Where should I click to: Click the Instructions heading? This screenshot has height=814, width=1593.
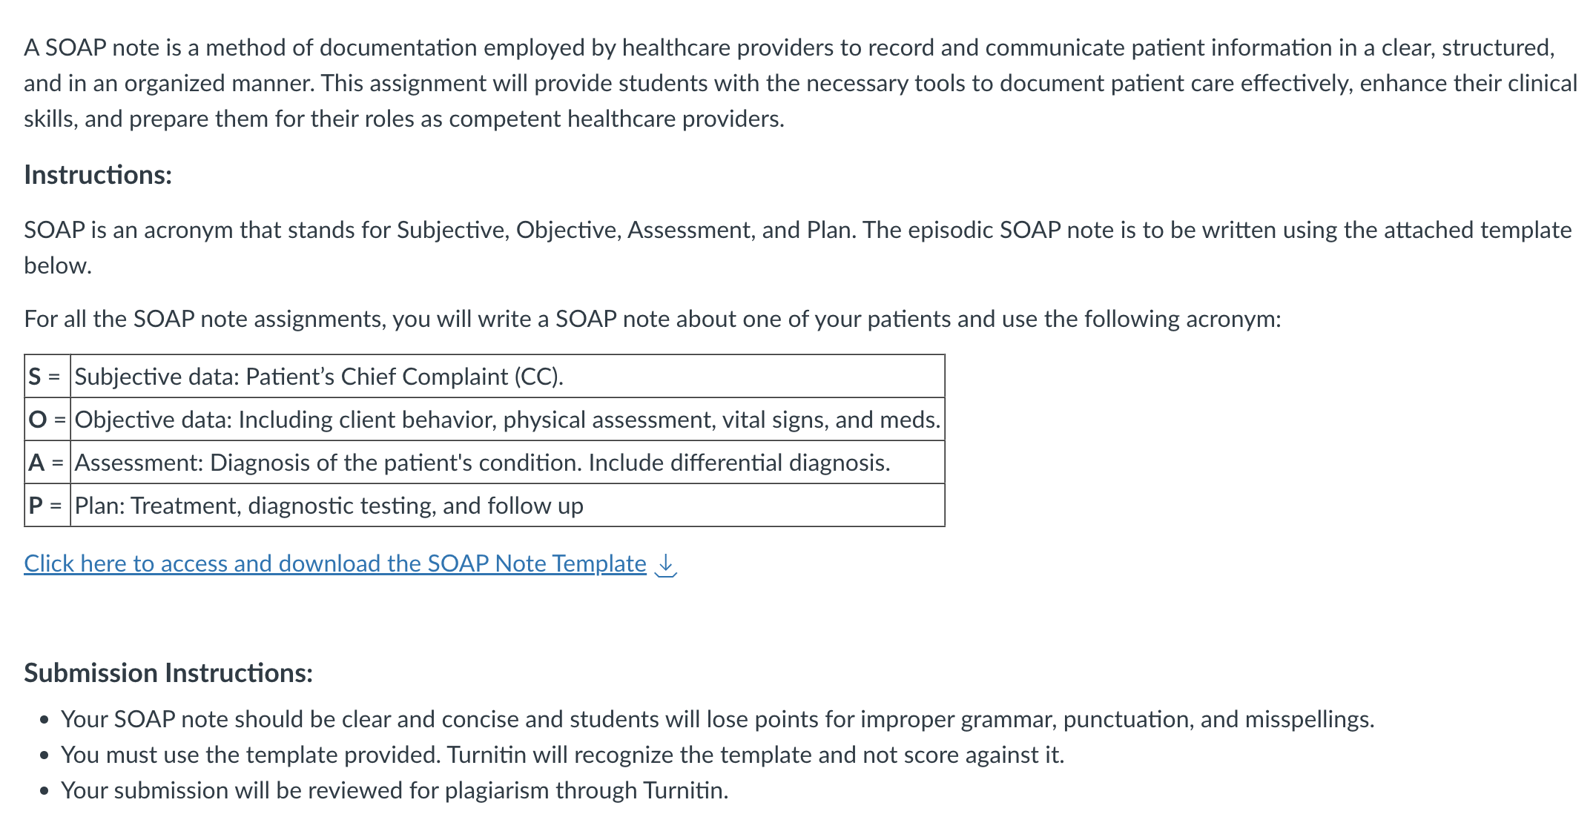point(98,175)
